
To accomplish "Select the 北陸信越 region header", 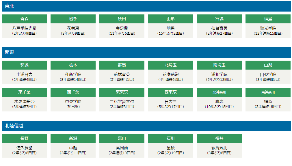I will [146, 126].
